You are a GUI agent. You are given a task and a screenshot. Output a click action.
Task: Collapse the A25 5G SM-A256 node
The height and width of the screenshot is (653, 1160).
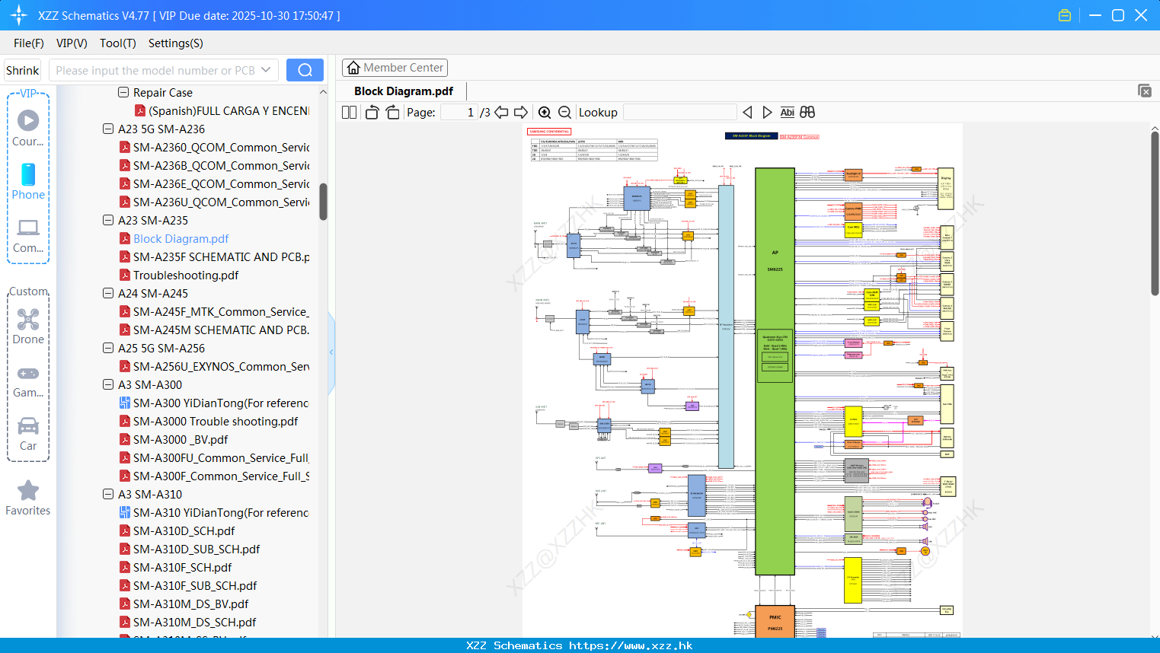[108, 348]
